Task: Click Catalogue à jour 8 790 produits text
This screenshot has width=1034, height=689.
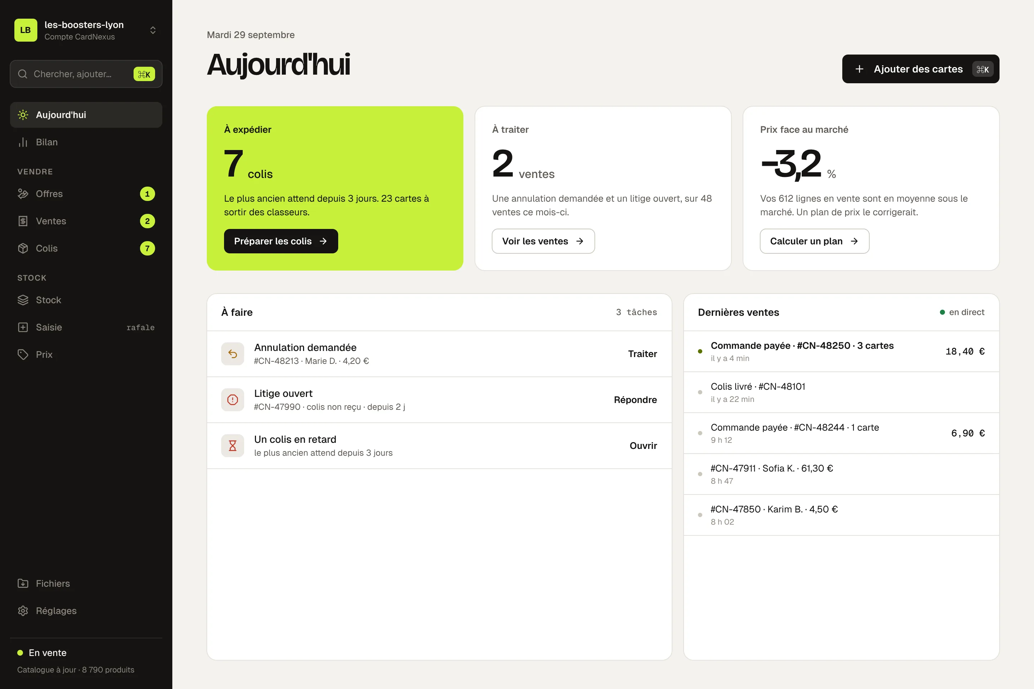Action: [76, 670]
